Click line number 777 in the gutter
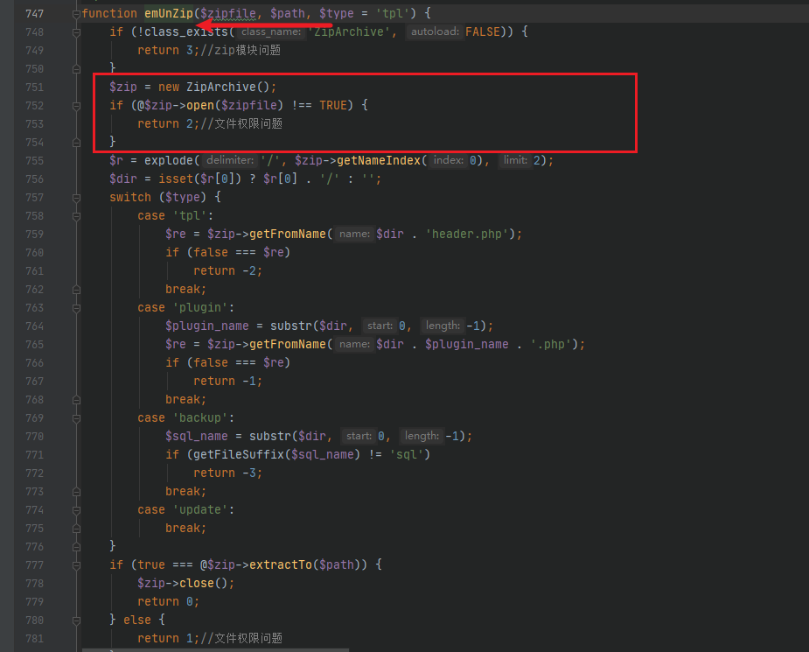809x652 pixels. 35,565
